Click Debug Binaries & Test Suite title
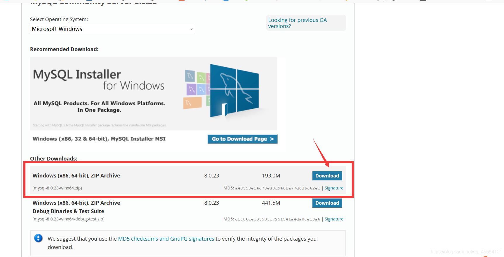The width and height of the screenshot is (504, 257). click(x=68, y=211)
